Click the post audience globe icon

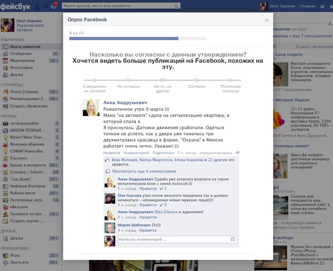coord(237,153)
